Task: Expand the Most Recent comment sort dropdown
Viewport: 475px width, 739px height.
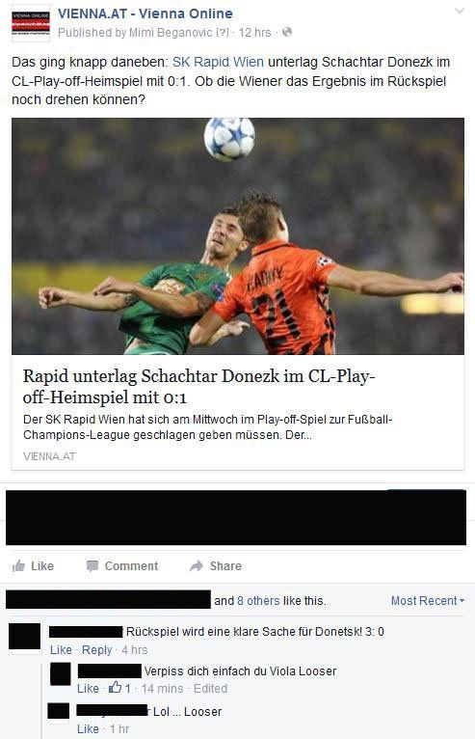Action: pyautogui.click(x=428, y=600)
